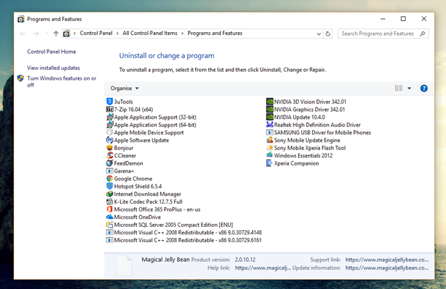
Task: Click the change view icon
Action: (399, 89)
